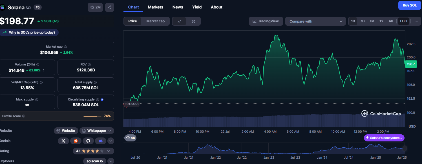This screenshot has width=422, height=164.
Task: Open the About tab
Action: [216, 7]
